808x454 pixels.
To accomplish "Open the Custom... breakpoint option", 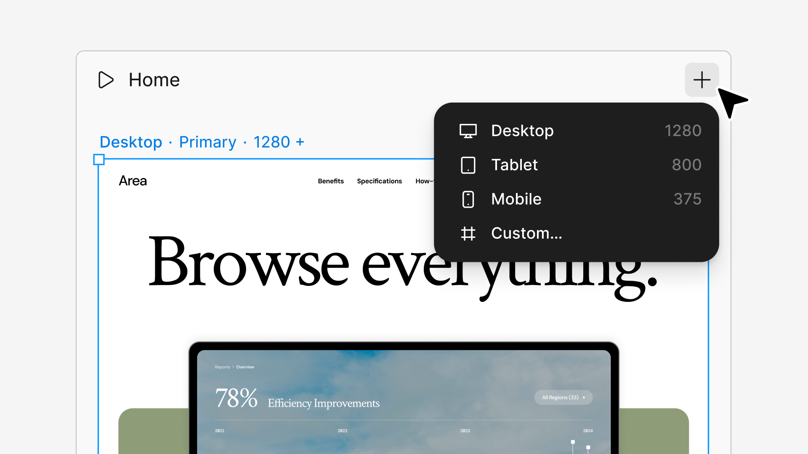I will [576, 233].
